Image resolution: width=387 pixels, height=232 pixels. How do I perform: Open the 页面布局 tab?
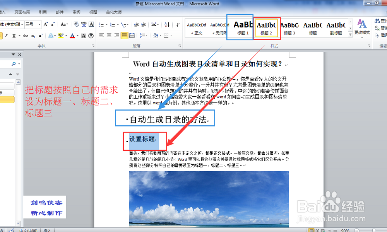22,12
